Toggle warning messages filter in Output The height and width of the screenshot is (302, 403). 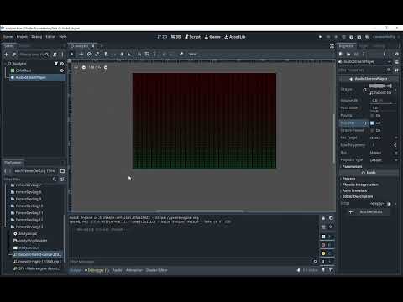click(327, 253)
